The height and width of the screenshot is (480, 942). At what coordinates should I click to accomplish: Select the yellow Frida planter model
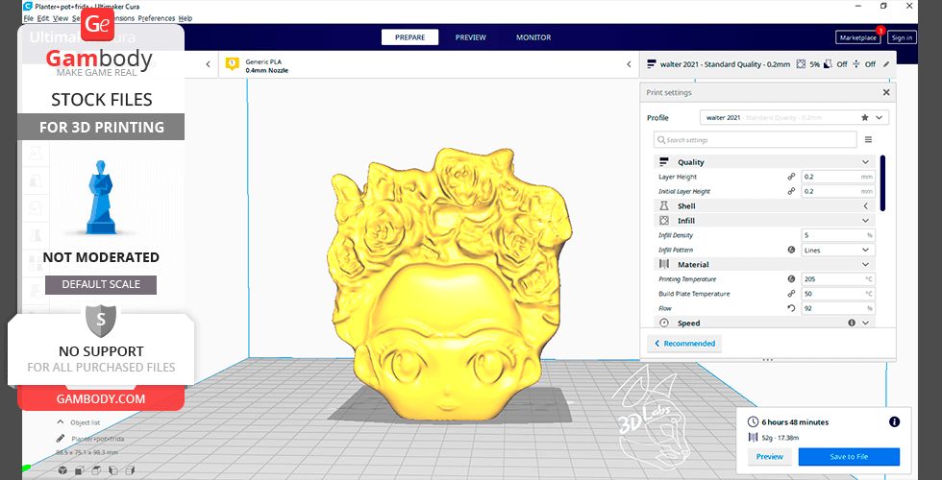tap(450, 282)
